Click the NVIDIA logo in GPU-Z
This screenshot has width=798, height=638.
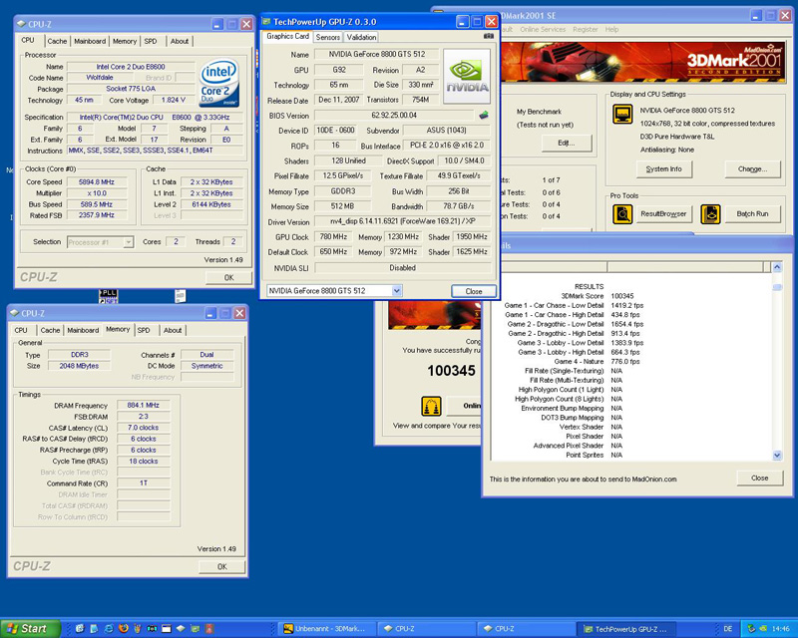point(467,77)
